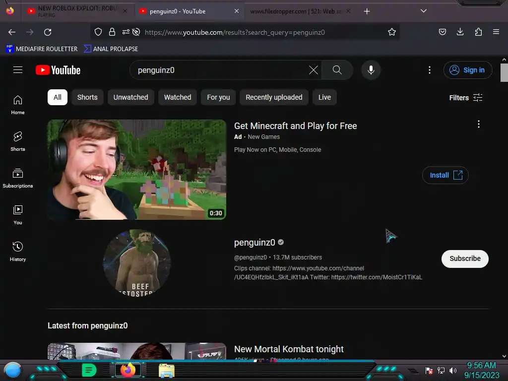Open the Filters options

click(465, 98)
